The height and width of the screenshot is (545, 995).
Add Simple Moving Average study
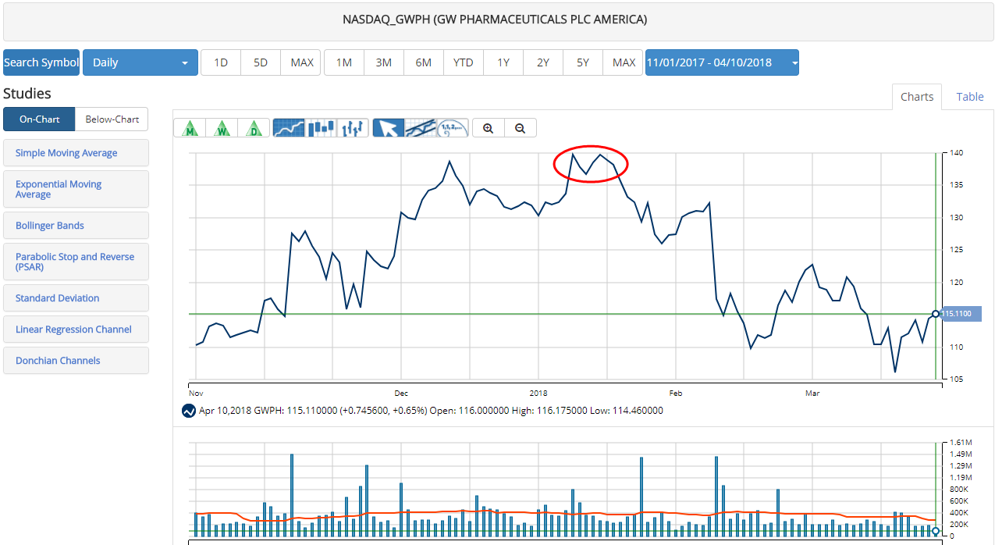(76, 153)
